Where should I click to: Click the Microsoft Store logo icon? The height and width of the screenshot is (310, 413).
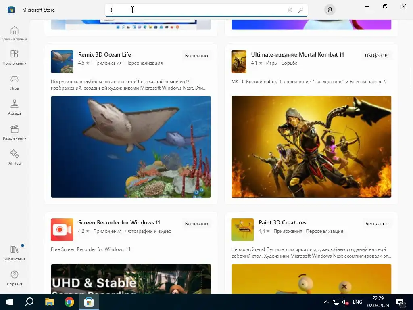[x=11, y=10]
